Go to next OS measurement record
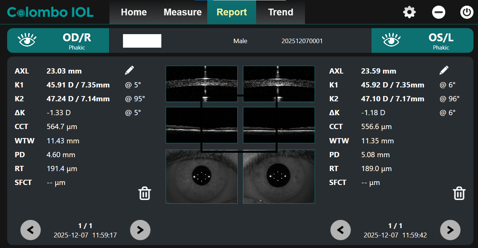 tap(450, 230)
